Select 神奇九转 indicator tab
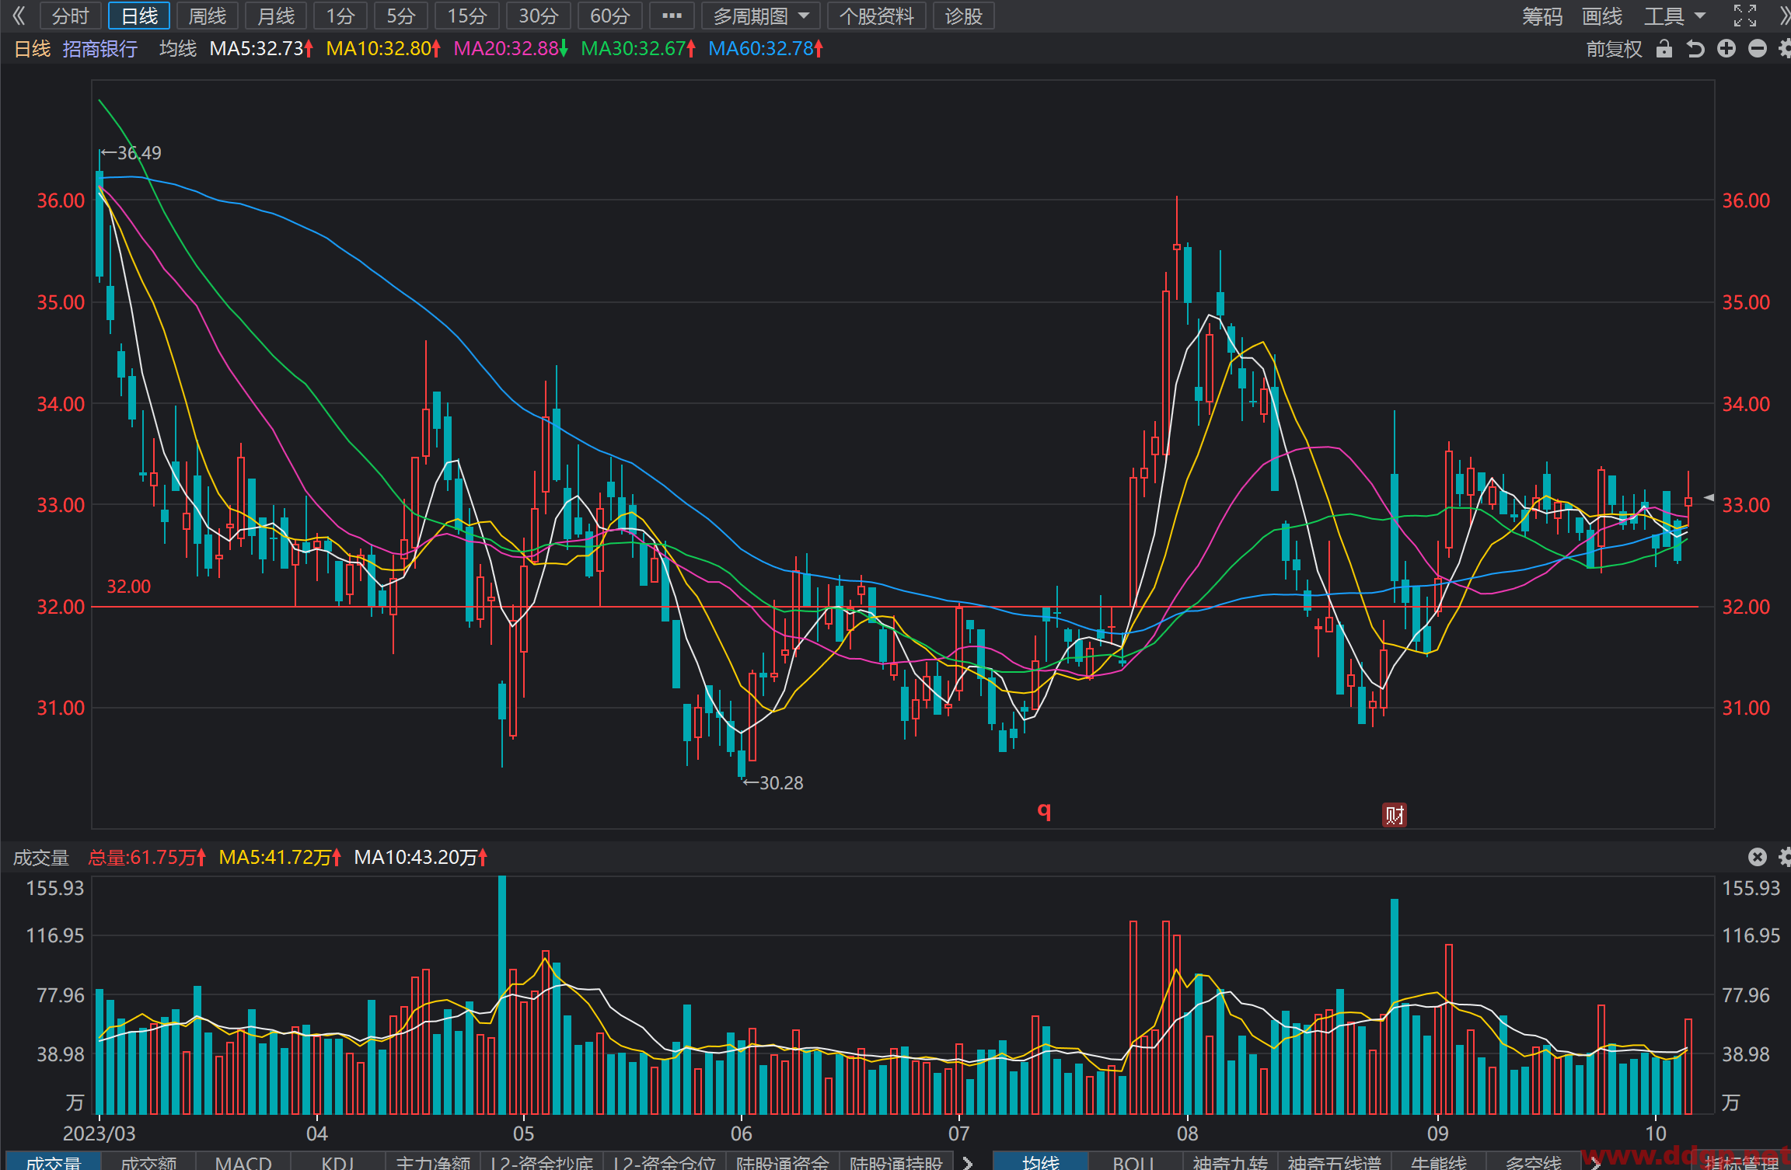Viewport: 1791px width, 1170px height. tap(1230, 1161)
